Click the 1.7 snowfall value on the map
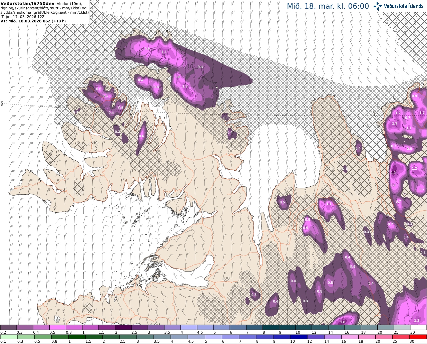This screenshot has width=427, height=344. tap(422, 113)
